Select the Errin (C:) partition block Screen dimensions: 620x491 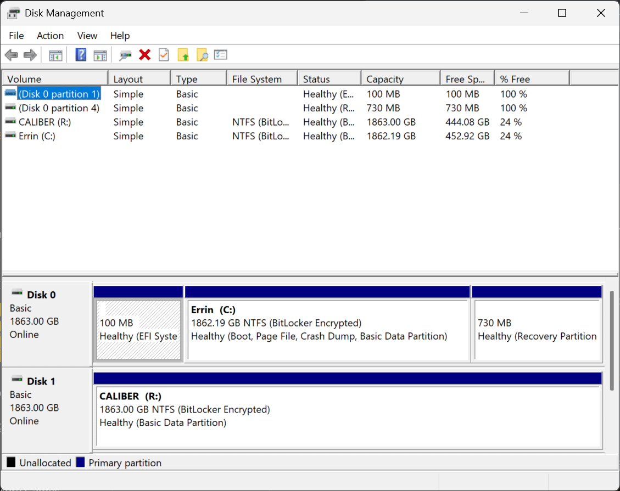(x=327, y=329)
